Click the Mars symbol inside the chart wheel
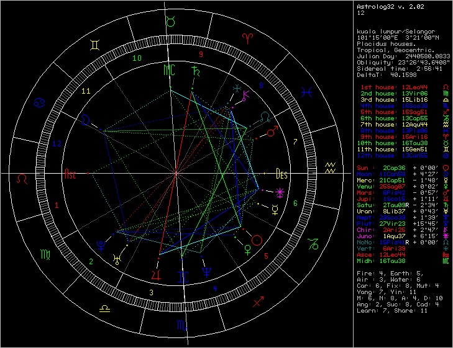This screenshot has width=453, height=348. click(272, 132)
